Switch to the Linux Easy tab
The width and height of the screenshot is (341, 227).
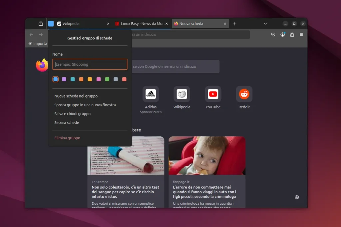tap(142, 24)
